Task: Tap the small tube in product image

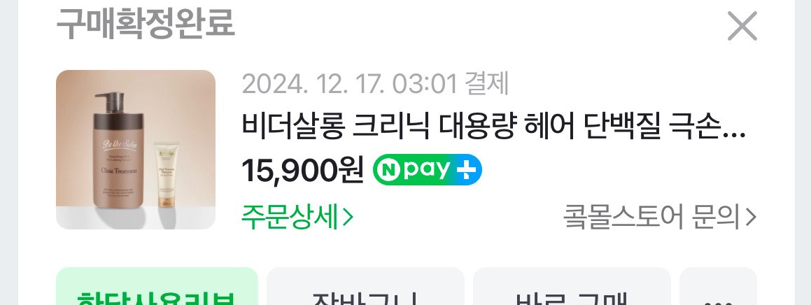Action: click(167, 176)
